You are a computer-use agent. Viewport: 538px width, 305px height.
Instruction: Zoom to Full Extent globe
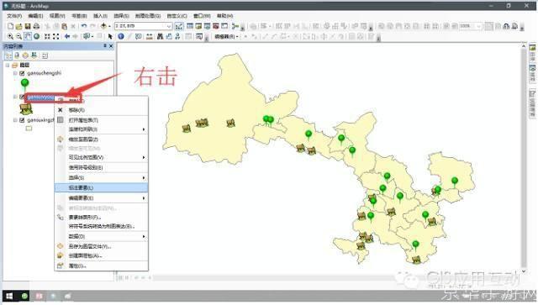(36, 36)
